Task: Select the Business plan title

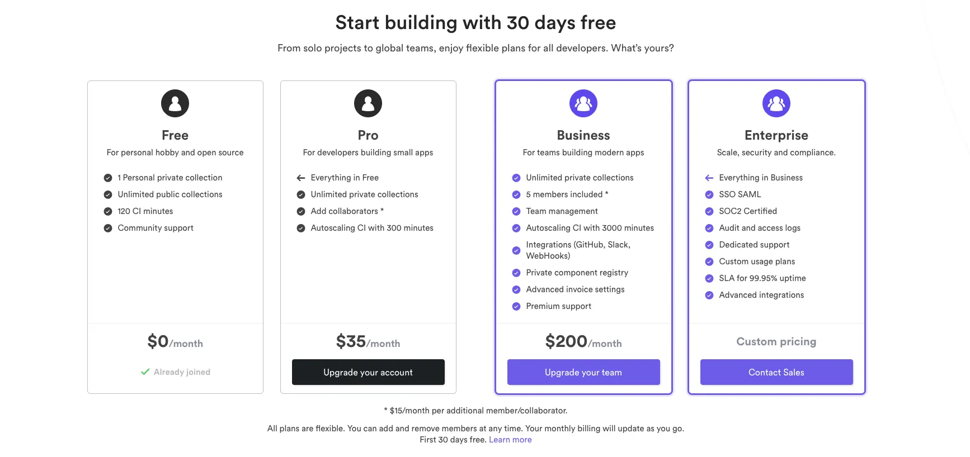Action: [583, 135]
